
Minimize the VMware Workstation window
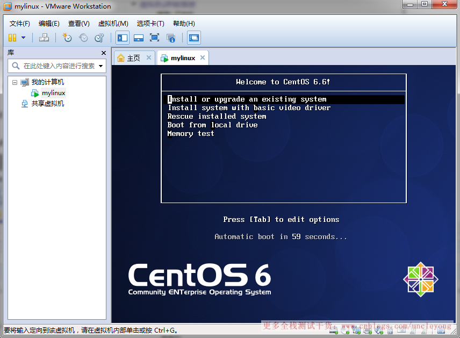[410, 4]
